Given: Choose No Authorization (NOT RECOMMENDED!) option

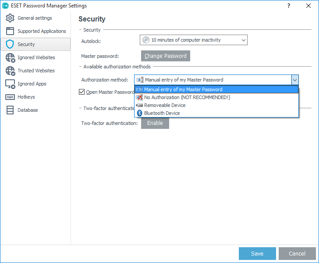Looking at the screenshot, I should pos(216,97).
